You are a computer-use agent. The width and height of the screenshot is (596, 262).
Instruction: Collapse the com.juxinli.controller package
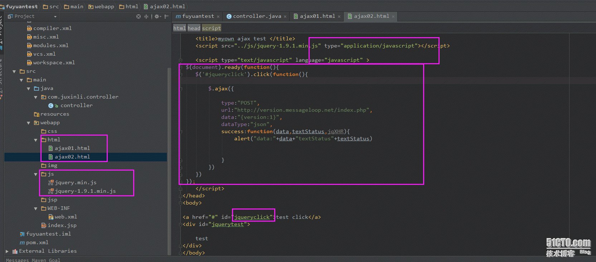pyautogui.click(x=36, y=97)
